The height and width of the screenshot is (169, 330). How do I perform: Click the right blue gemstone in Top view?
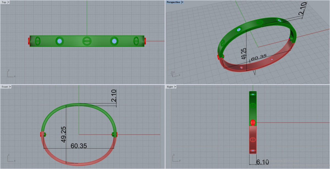point(114,41)
